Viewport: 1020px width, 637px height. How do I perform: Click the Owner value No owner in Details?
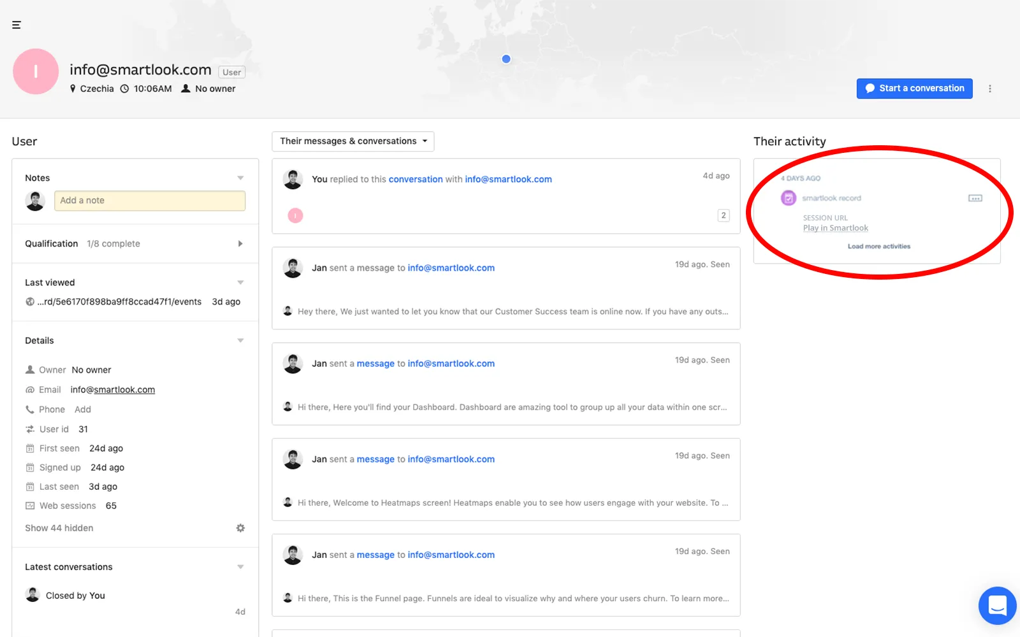point(91,370)
